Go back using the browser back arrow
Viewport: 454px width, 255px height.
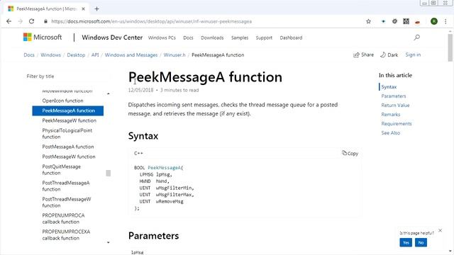[9, 21]
